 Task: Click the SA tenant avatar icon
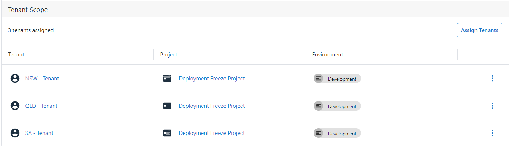point(15,133)
